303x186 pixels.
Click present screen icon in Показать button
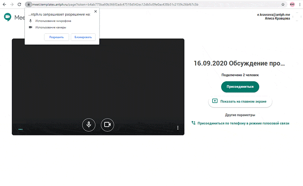pos(215,101)
